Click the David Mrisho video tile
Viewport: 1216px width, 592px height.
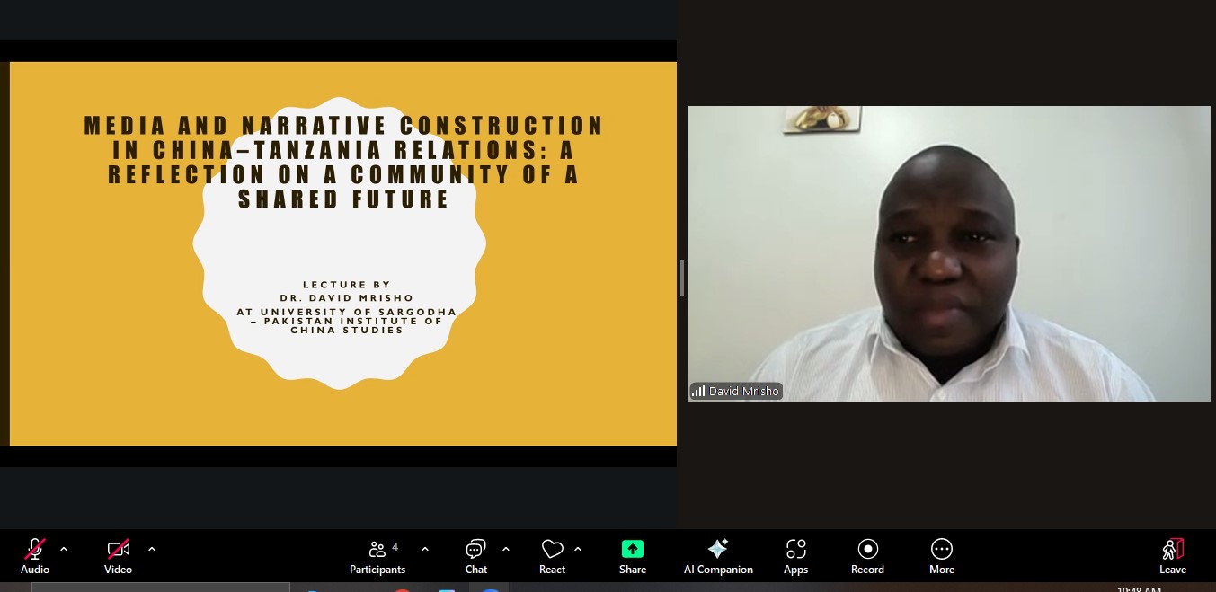pos(948,253)
